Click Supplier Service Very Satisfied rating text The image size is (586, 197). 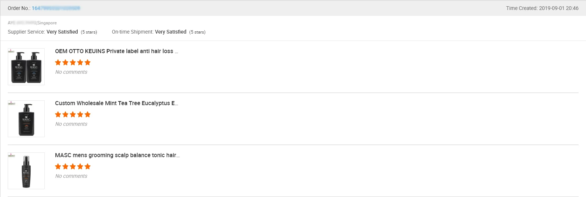click(62, 32)
